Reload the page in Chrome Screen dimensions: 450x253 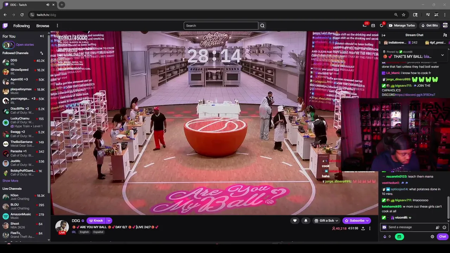click(x=22, y=15)
